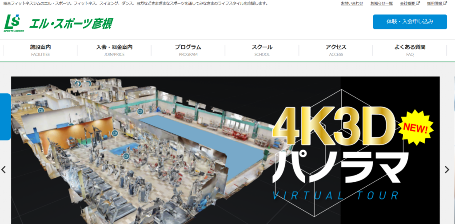455x224 pixels.
Task: Open the 4K3D パノラマ virtual tour banner
Action: 225,150
